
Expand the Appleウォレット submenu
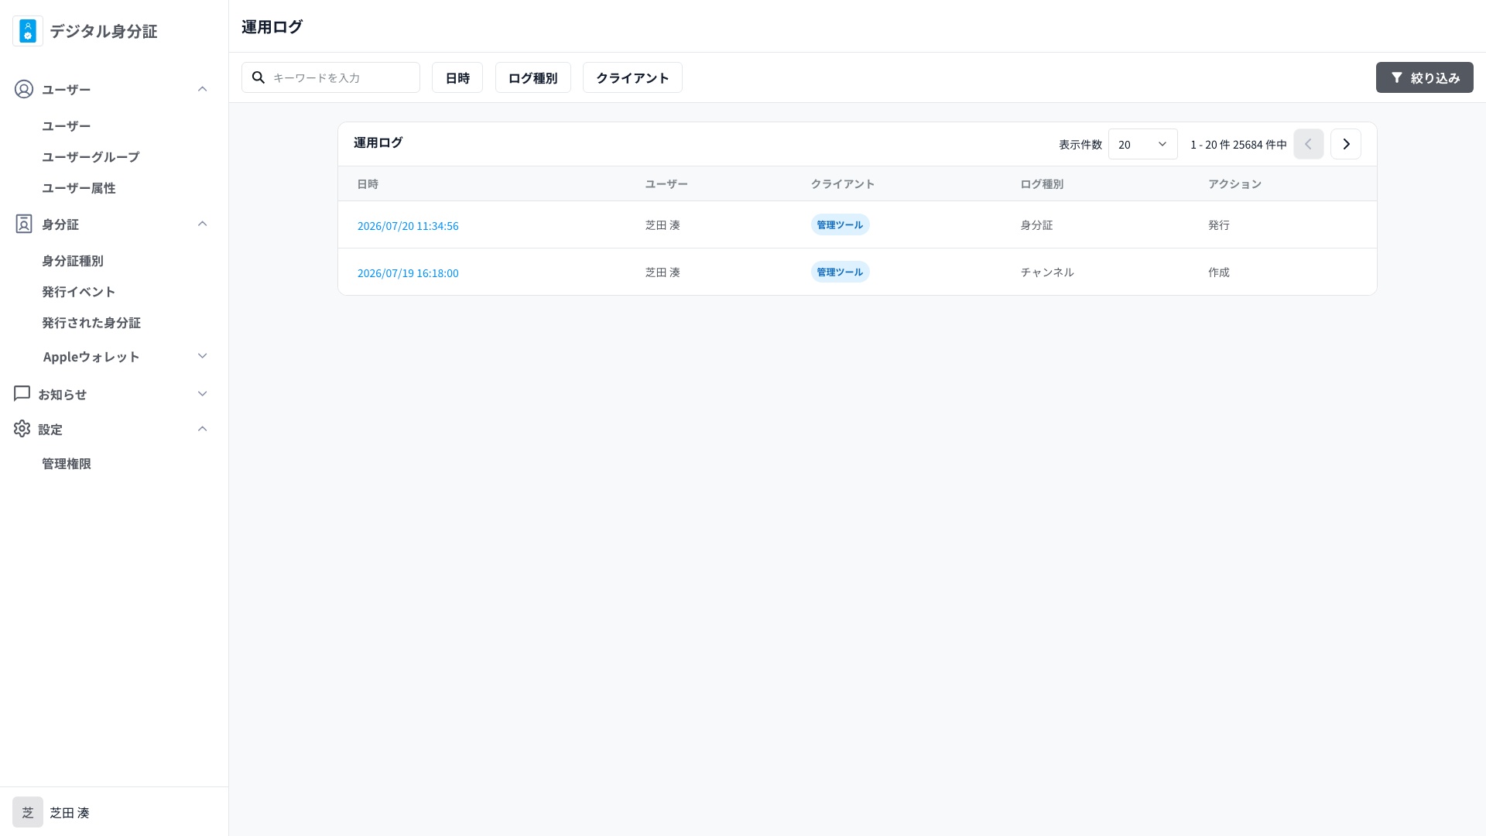coord(203,356)
